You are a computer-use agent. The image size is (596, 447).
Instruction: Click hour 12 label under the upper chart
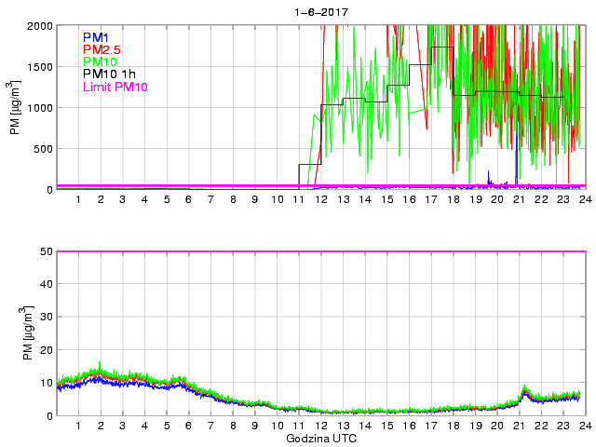(320, 199)
